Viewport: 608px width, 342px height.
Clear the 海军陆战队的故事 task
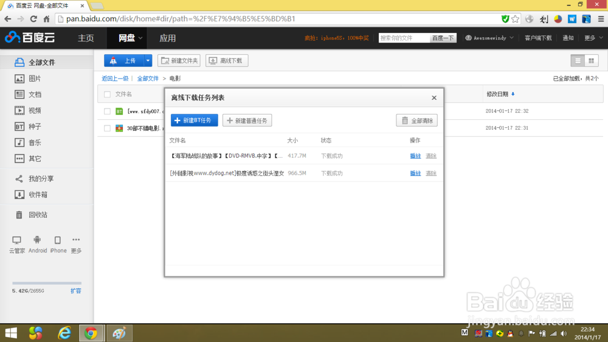coord(431,156)
